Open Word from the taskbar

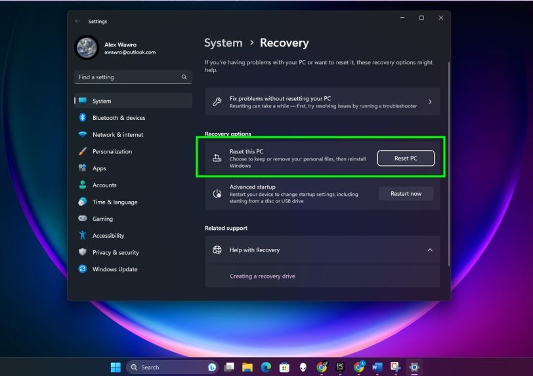pyautogui.click(x=377, y=367)
